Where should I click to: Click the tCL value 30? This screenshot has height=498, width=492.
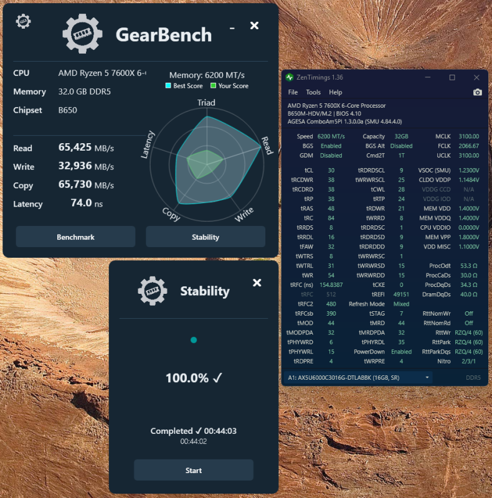(x=331, y=170)
